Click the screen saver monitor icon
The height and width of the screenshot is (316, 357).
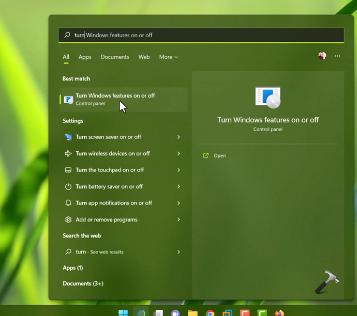click(68, 137)
